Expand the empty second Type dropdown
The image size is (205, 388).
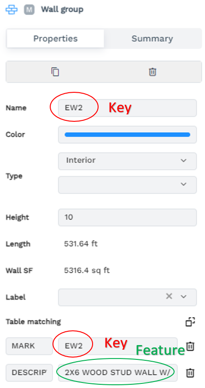point(128,185)
